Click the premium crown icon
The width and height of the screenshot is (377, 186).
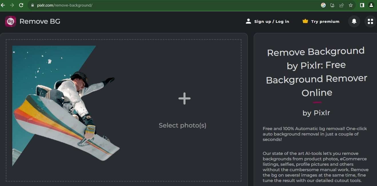tap(305, 21)
